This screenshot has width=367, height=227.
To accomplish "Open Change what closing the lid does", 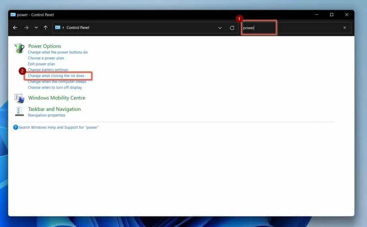I will click(x=56, y=75).
